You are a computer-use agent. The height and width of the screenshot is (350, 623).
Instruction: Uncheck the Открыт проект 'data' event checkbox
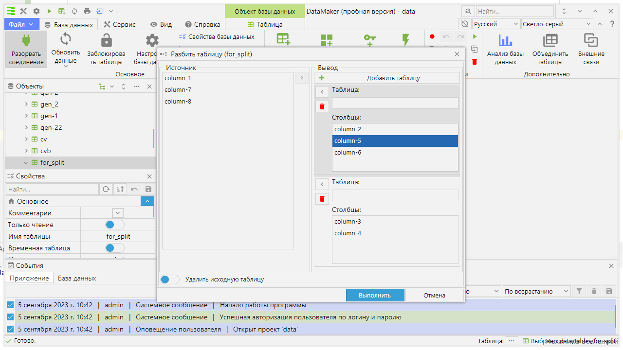point(10,329)
